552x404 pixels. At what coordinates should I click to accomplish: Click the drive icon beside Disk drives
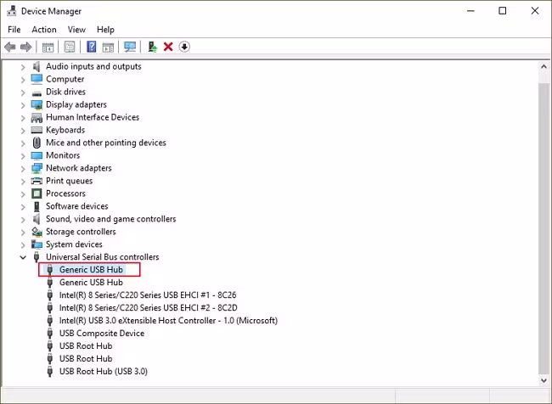[x=37, y=93]
